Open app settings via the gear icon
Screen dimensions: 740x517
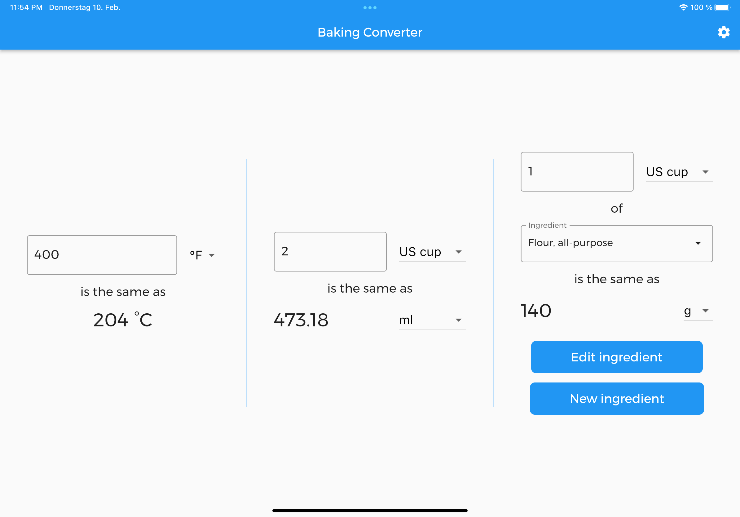coord(724,32)
